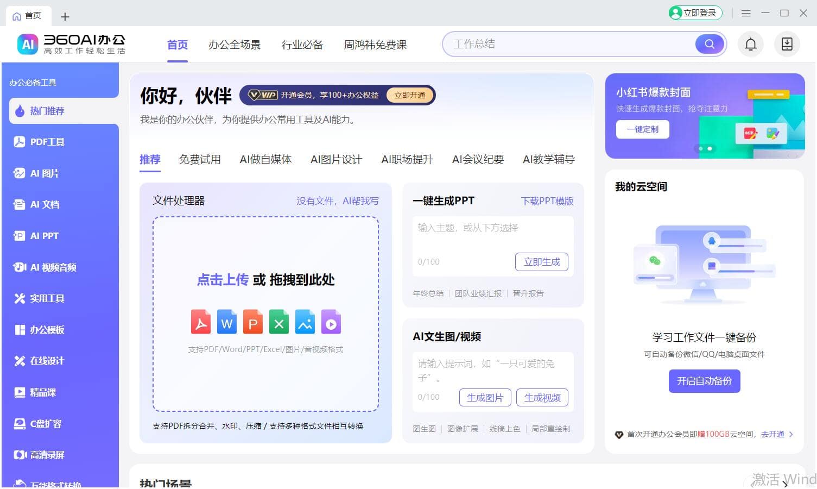Viewport: 817px width, 489px height.
Task: Click the 首页 window tab
Action: click(28, 16)
